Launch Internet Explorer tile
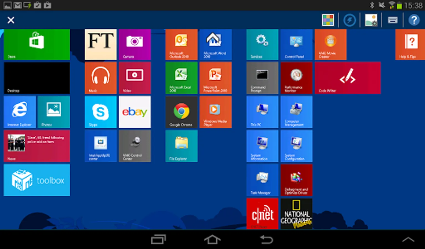 click(x=20, y=112)
